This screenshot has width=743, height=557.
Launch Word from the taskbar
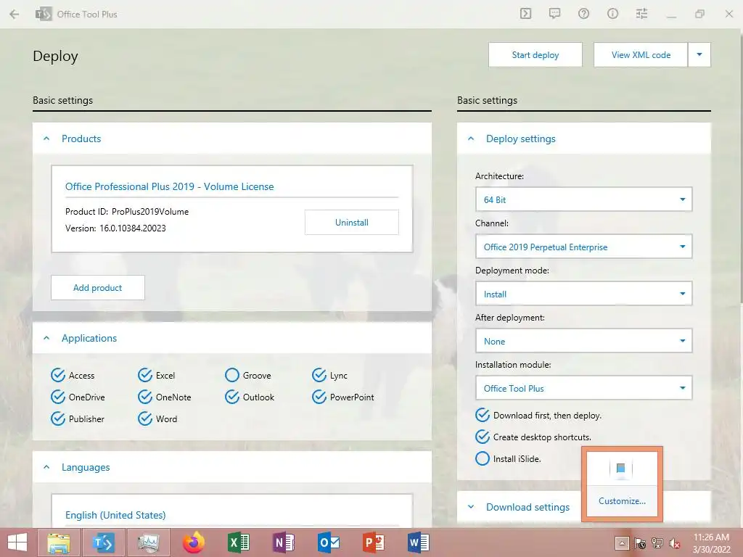coord(419,542)
